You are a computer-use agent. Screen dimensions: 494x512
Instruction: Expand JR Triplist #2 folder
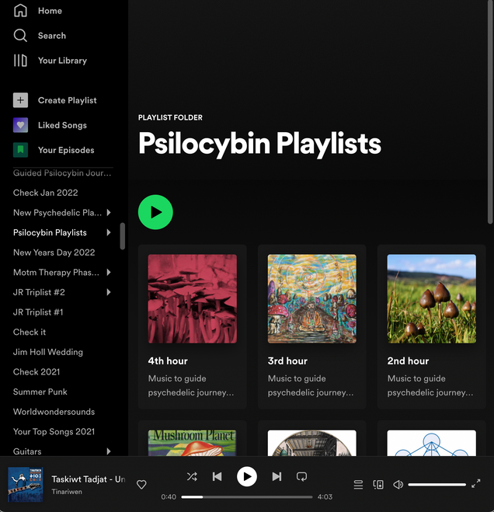point(109,292)
